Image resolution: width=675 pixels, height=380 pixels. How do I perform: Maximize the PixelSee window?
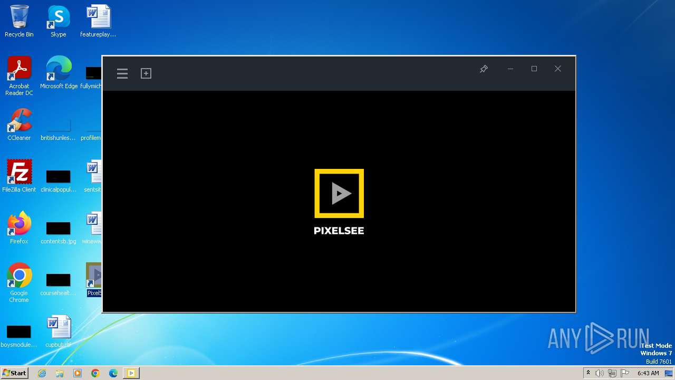(x=534, y=69)
